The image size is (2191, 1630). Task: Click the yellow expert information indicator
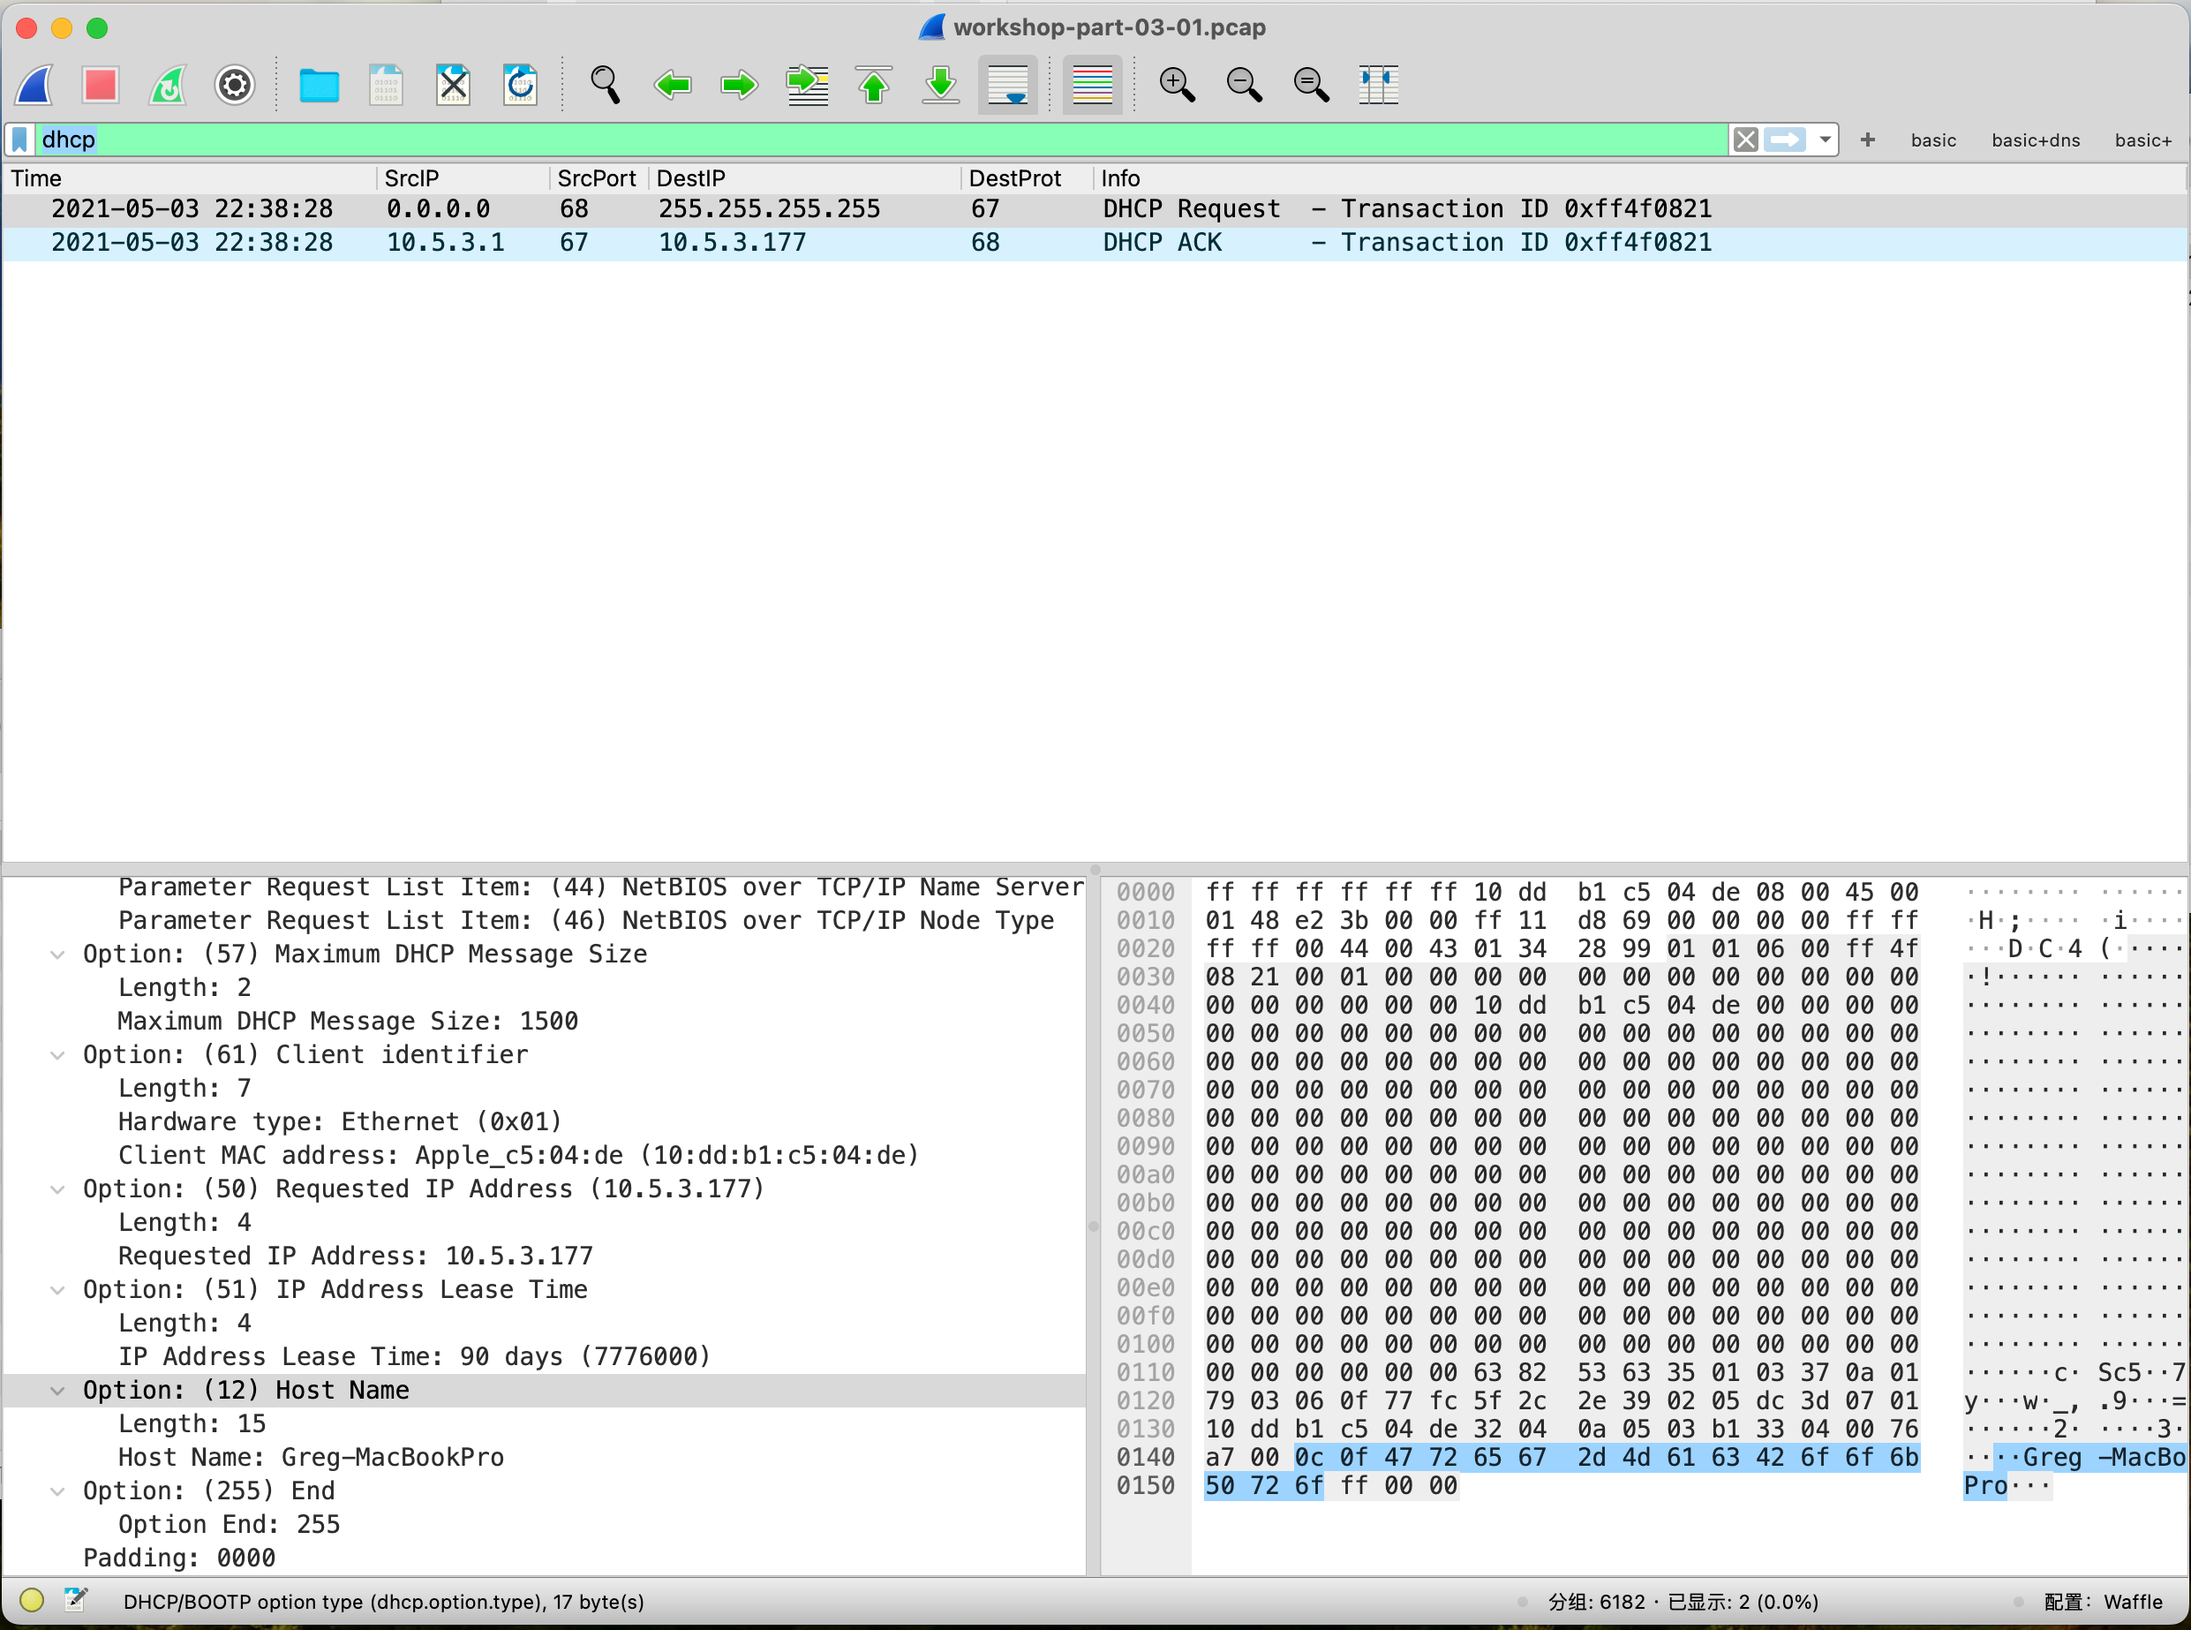(32, 1600)
